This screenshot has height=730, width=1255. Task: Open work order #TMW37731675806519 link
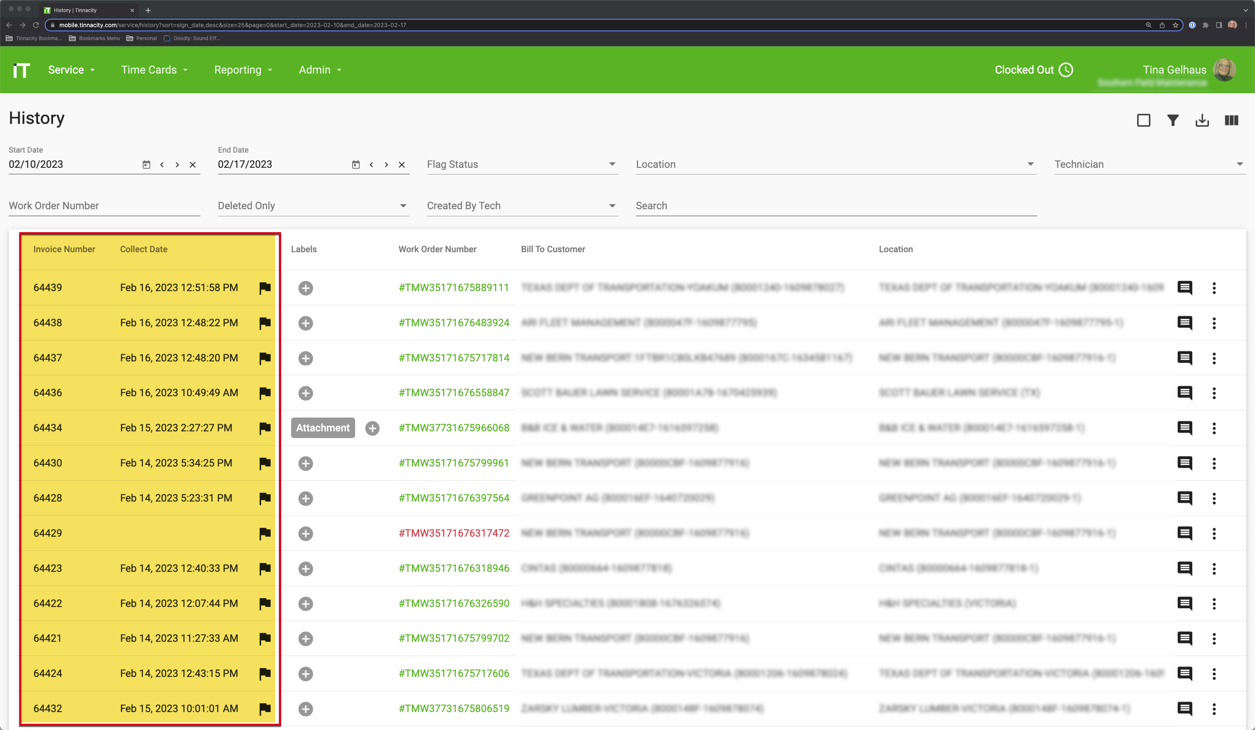[x=454, y=708]
